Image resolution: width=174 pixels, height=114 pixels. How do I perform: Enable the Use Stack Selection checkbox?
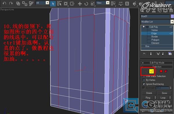[144, 76]
